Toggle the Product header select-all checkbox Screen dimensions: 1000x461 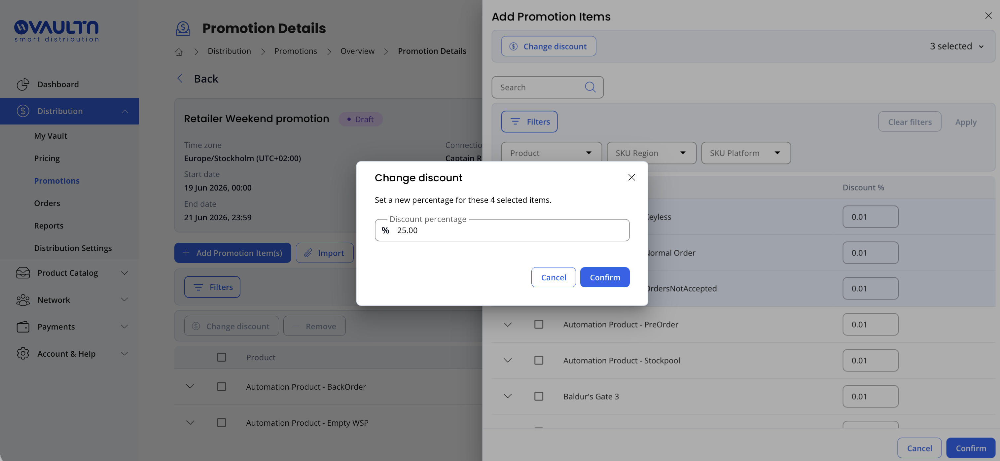(221, 357)
